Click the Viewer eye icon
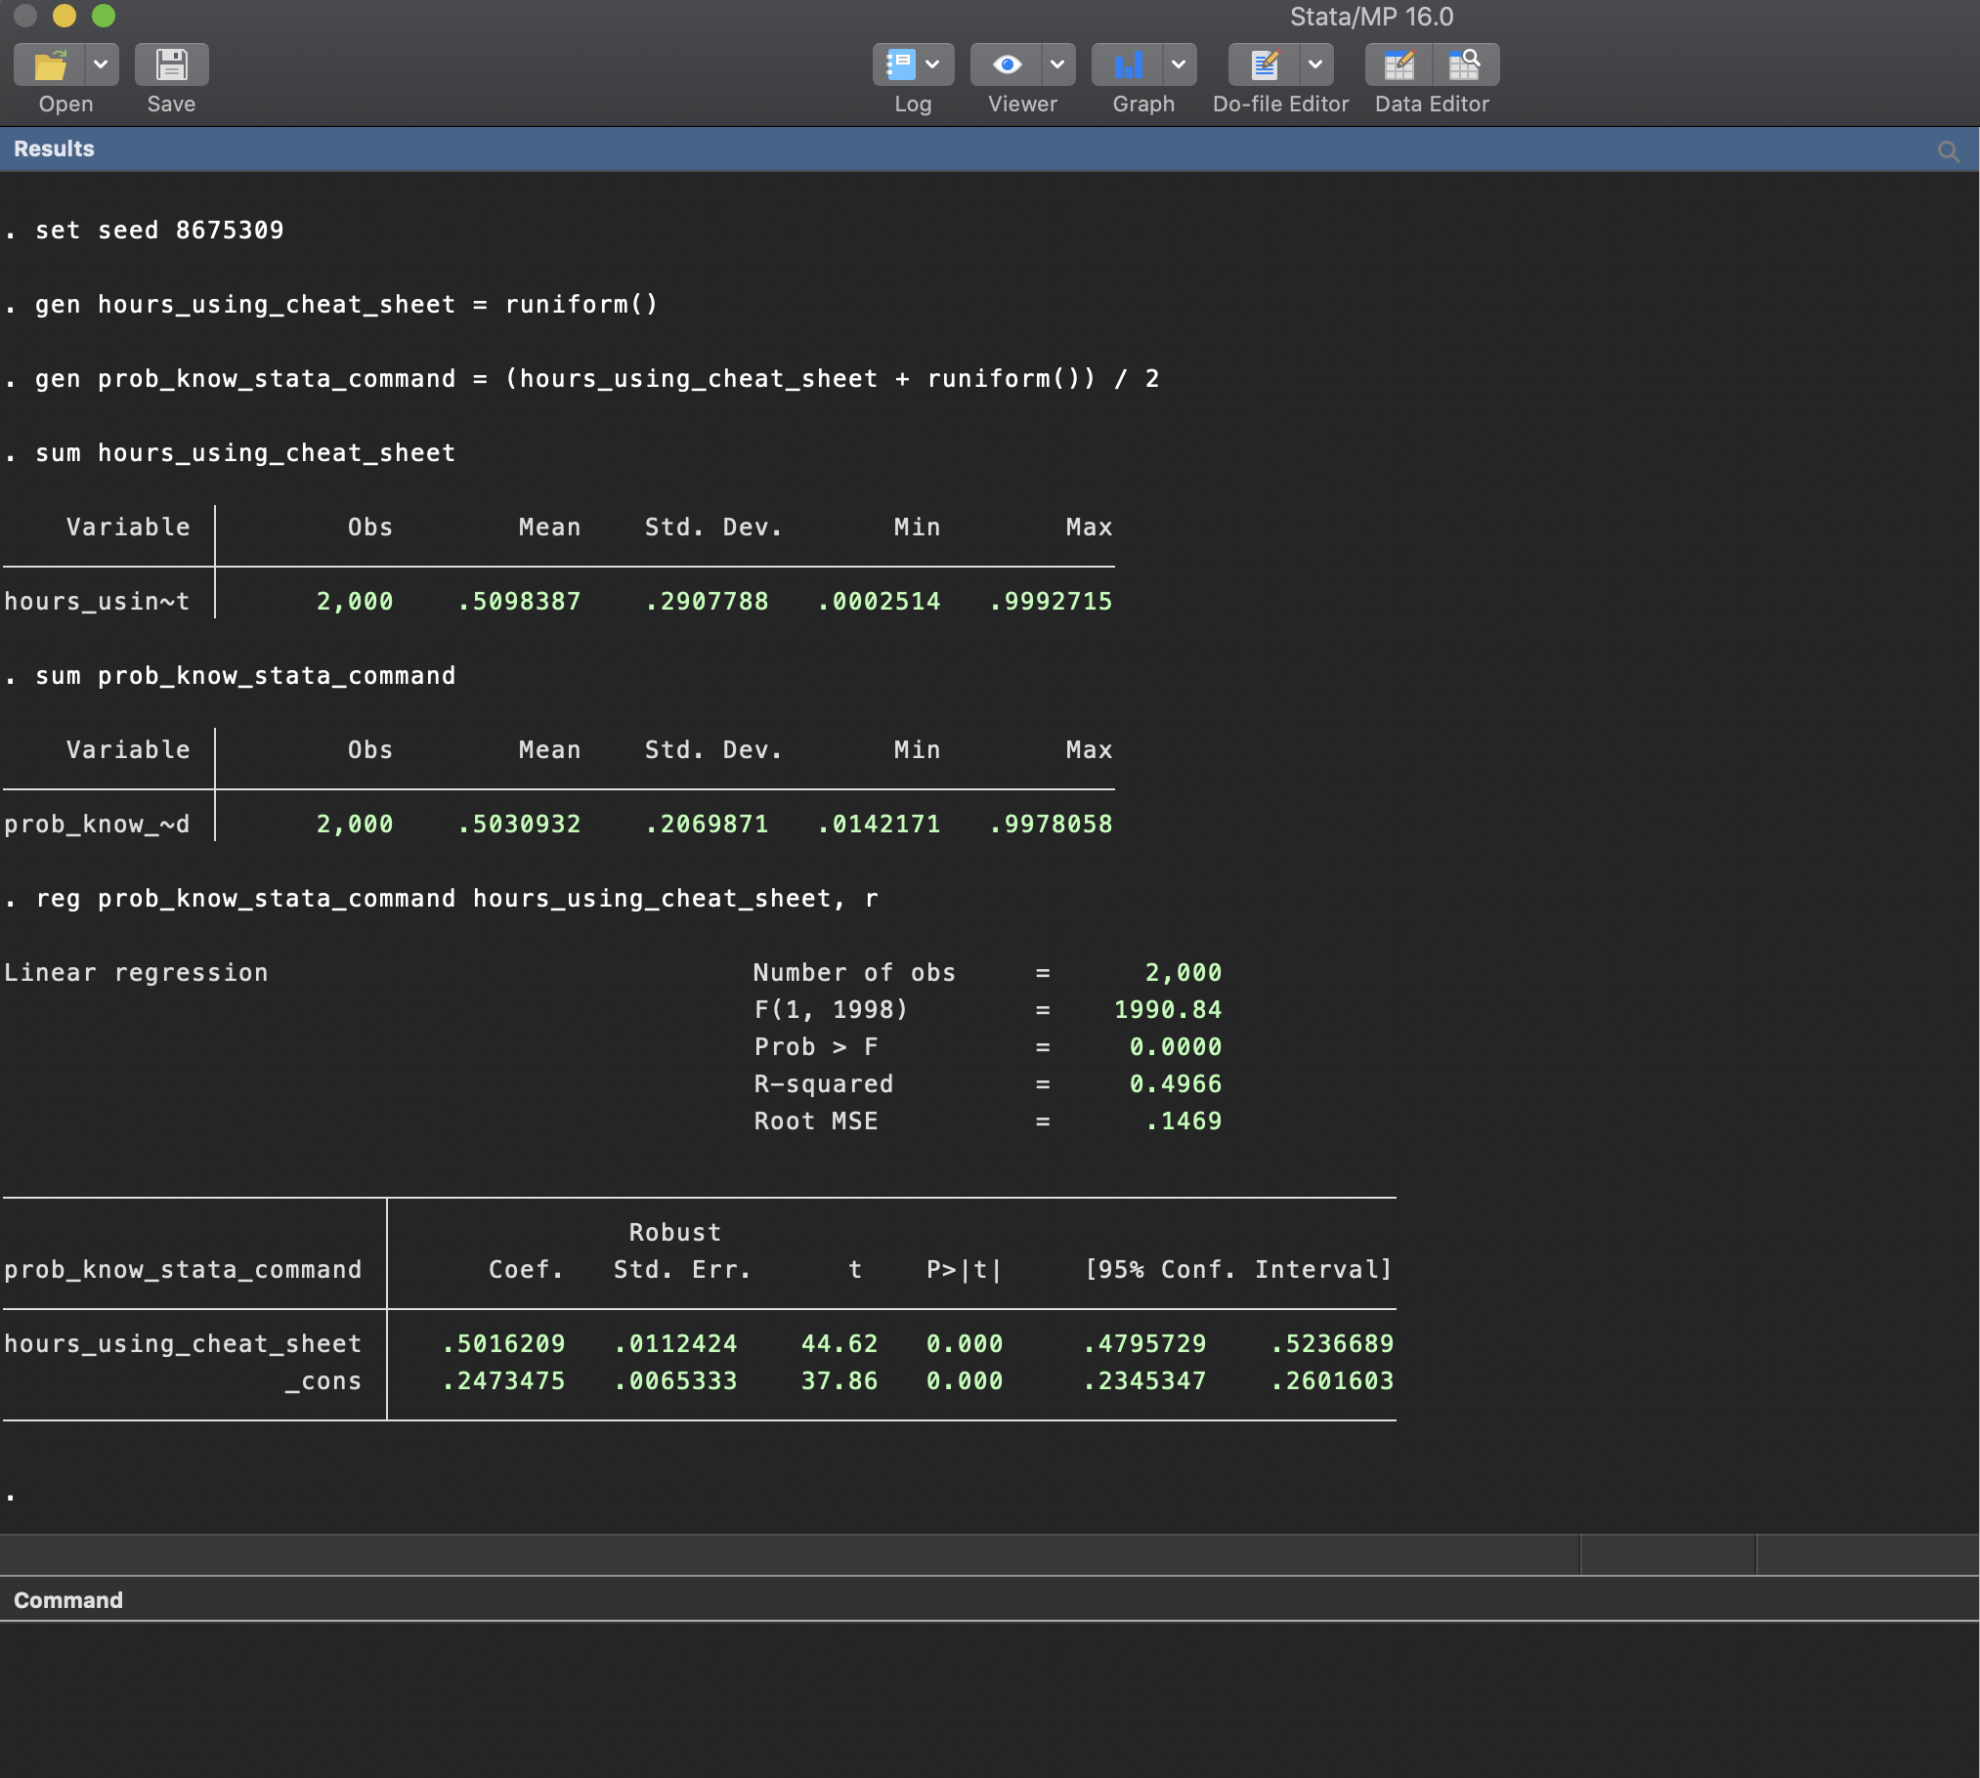This screenshot has height=1778, width=1980. tap(1007, 65)
